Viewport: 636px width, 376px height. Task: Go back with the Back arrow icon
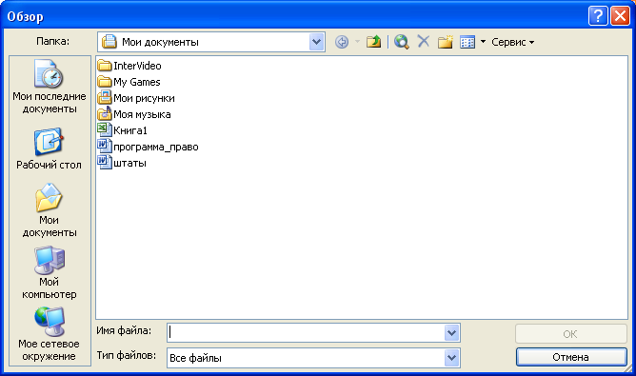tap(342, 42)
